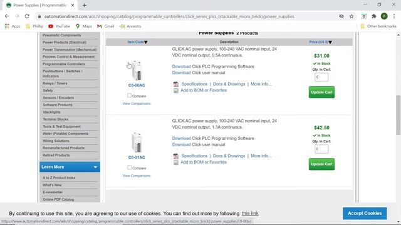Open Remanufactured Products category
The height and width of the screenshot is (225, 401).
63,148
